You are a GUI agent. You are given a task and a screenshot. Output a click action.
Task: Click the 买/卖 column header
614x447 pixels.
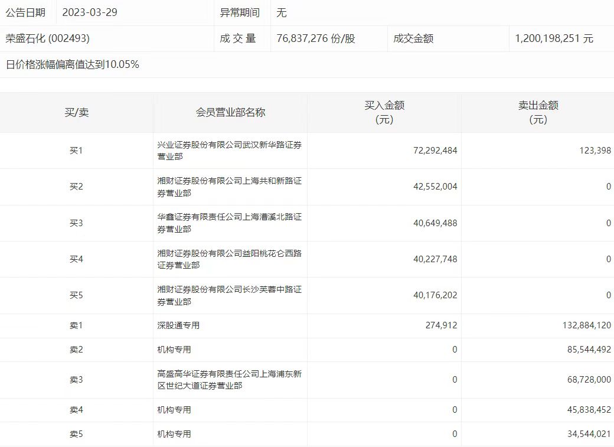point(77,112)
